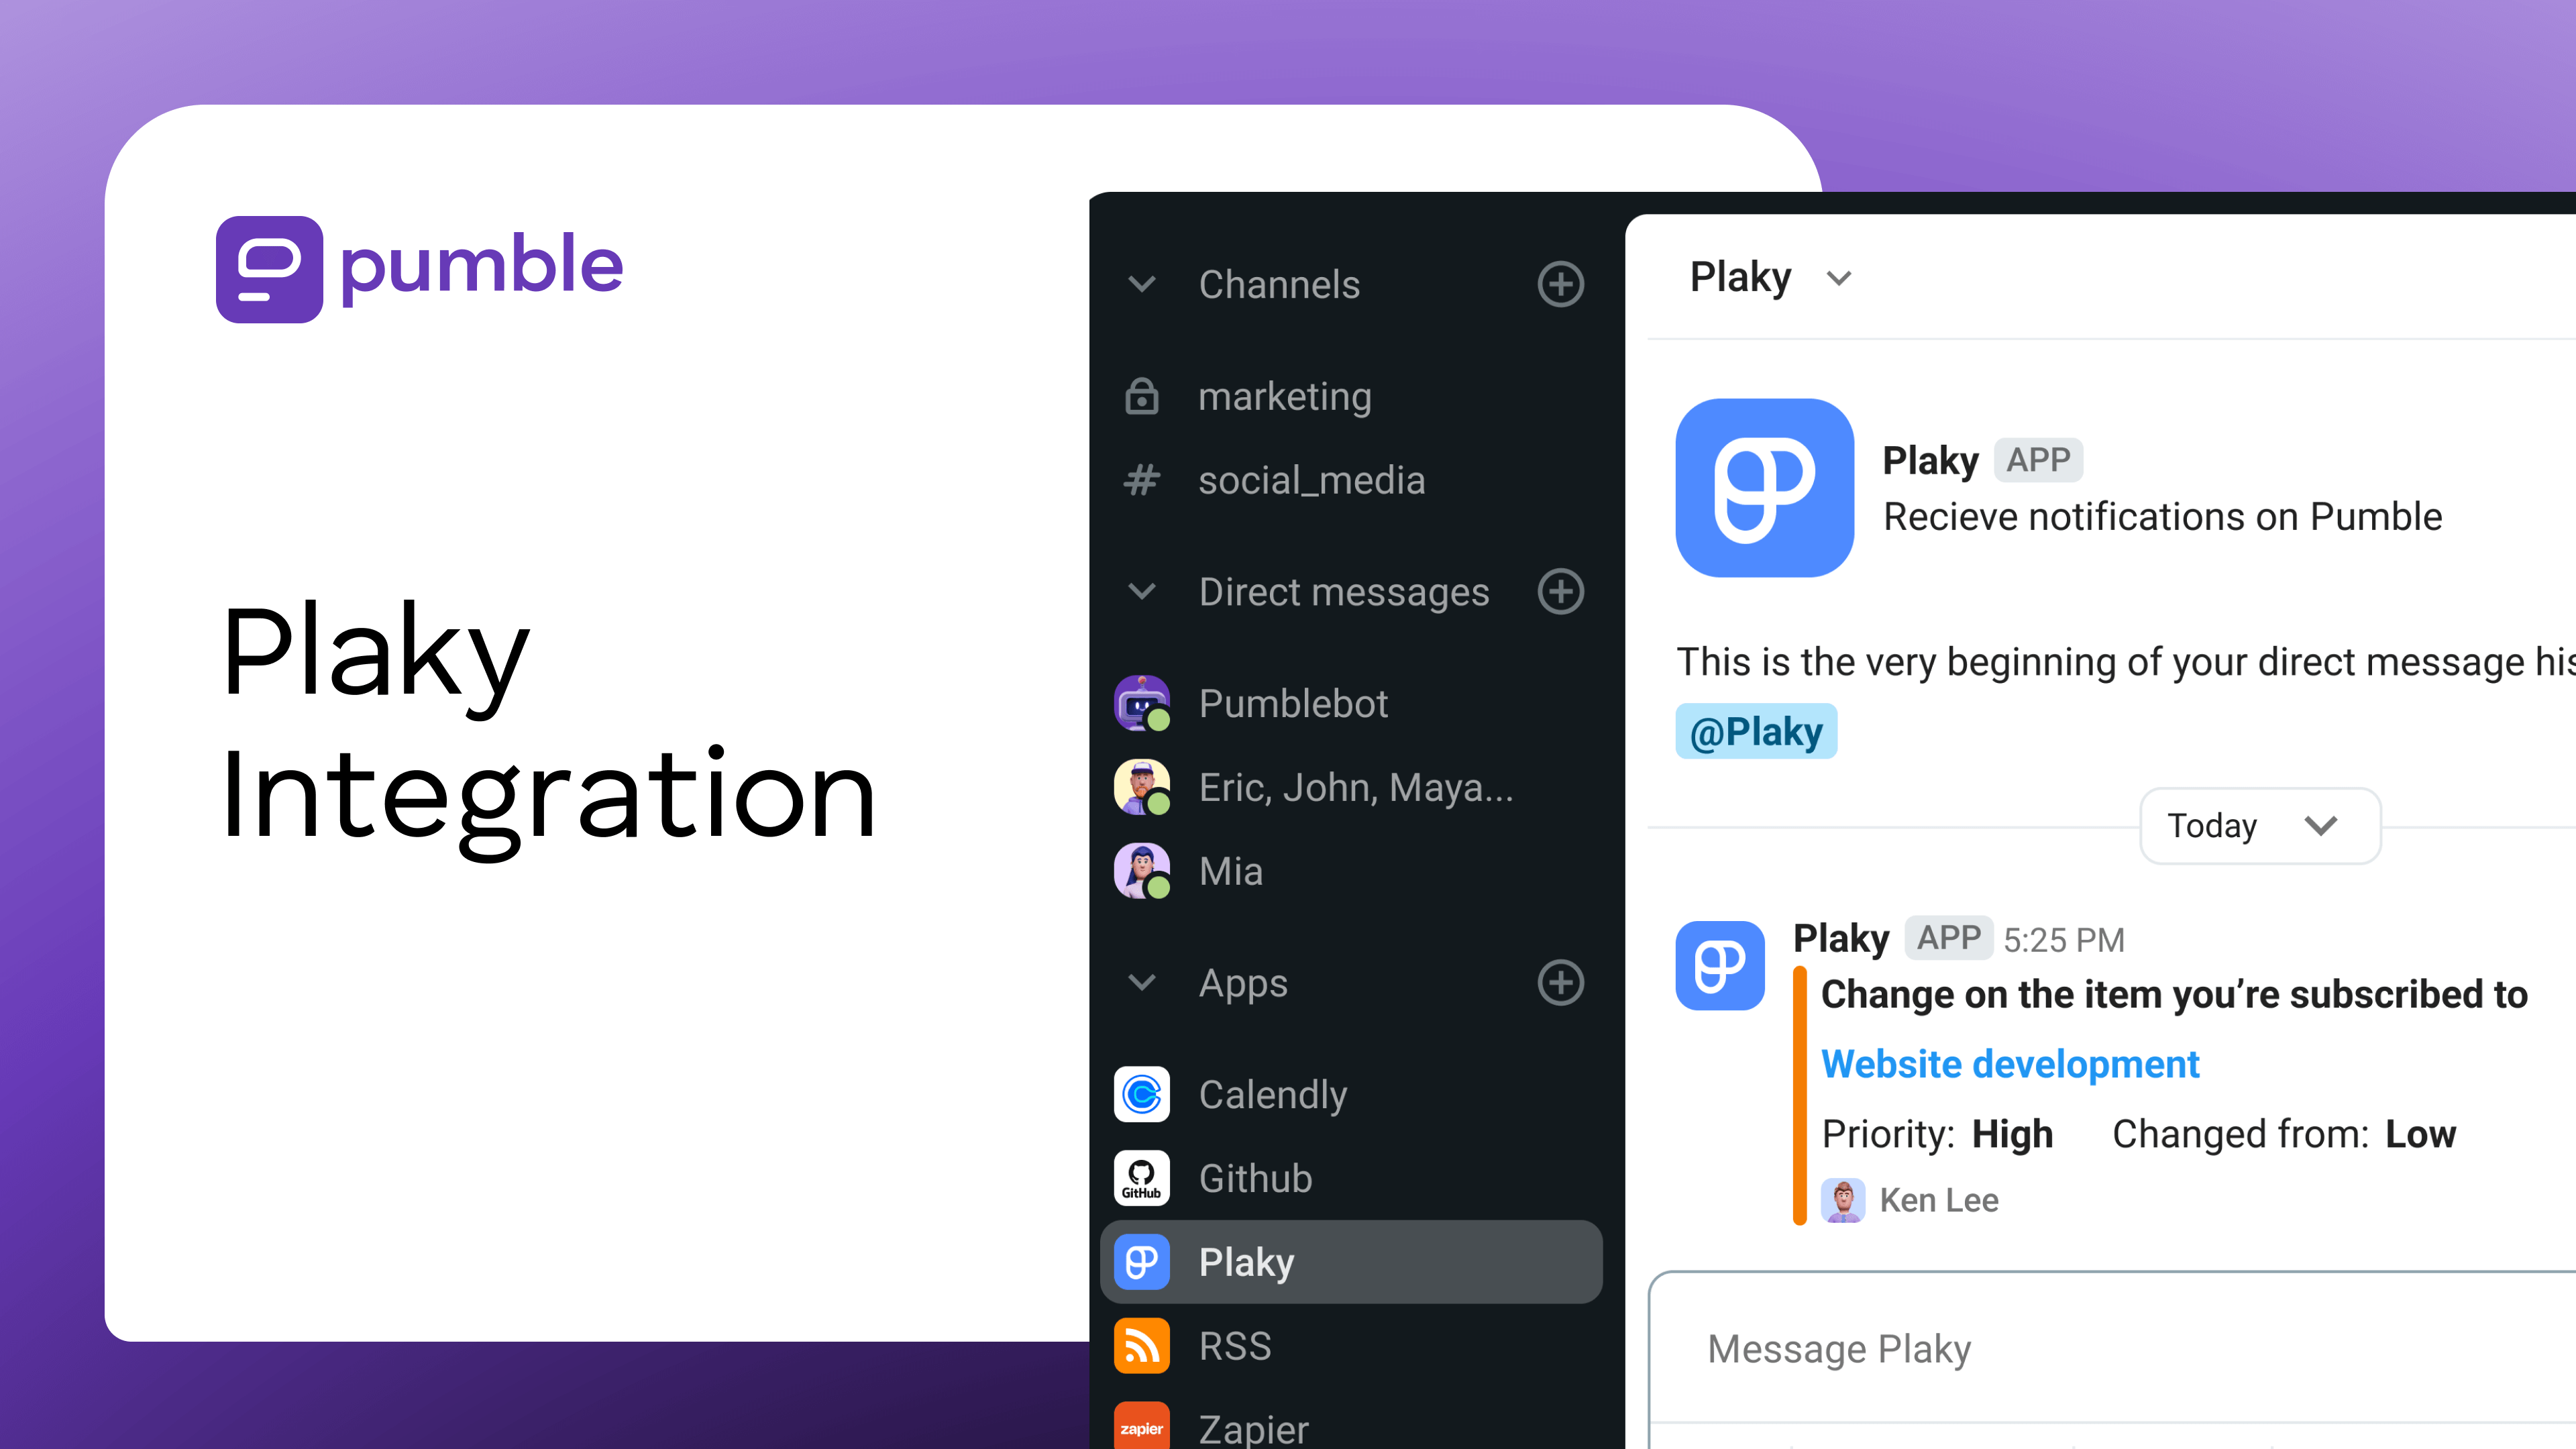Screen dimensions: 2576x1449
Task: Click Mia's avatar in direct messages
Action: 1141,871
